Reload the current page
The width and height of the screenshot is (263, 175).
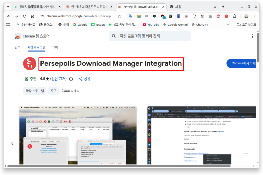coord(24,16)
